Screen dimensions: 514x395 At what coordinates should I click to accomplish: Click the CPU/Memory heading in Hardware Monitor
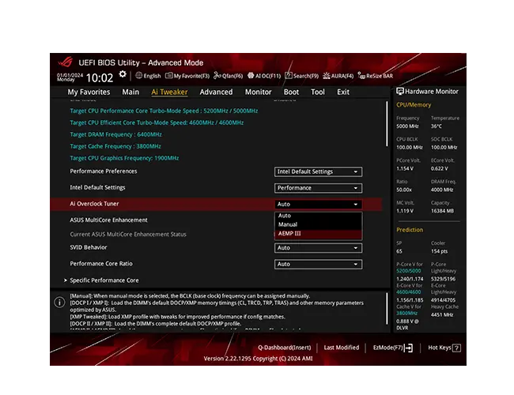(x=414, y=105)
